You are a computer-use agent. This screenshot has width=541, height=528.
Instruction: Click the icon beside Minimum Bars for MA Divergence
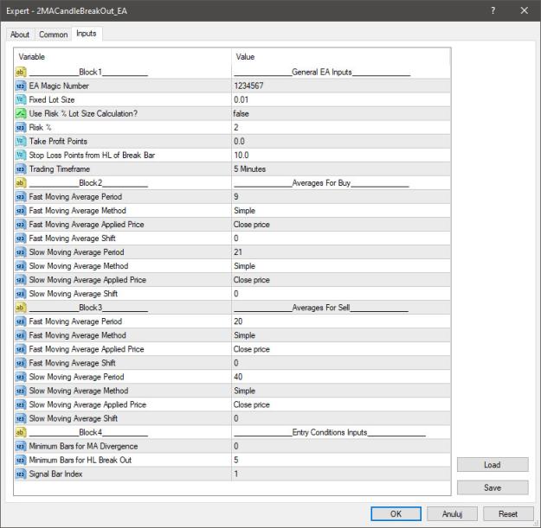tap(21, 446)
